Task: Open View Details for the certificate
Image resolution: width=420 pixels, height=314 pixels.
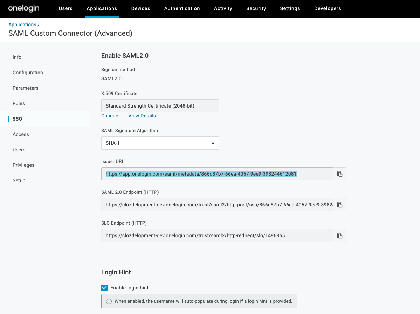Action: pyautogui.click(x=142, y=116)
